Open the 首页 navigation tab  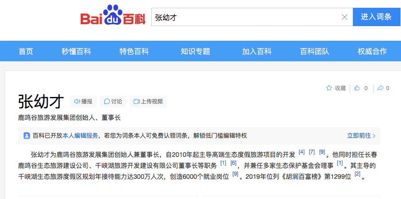click(x=26, y=51)
